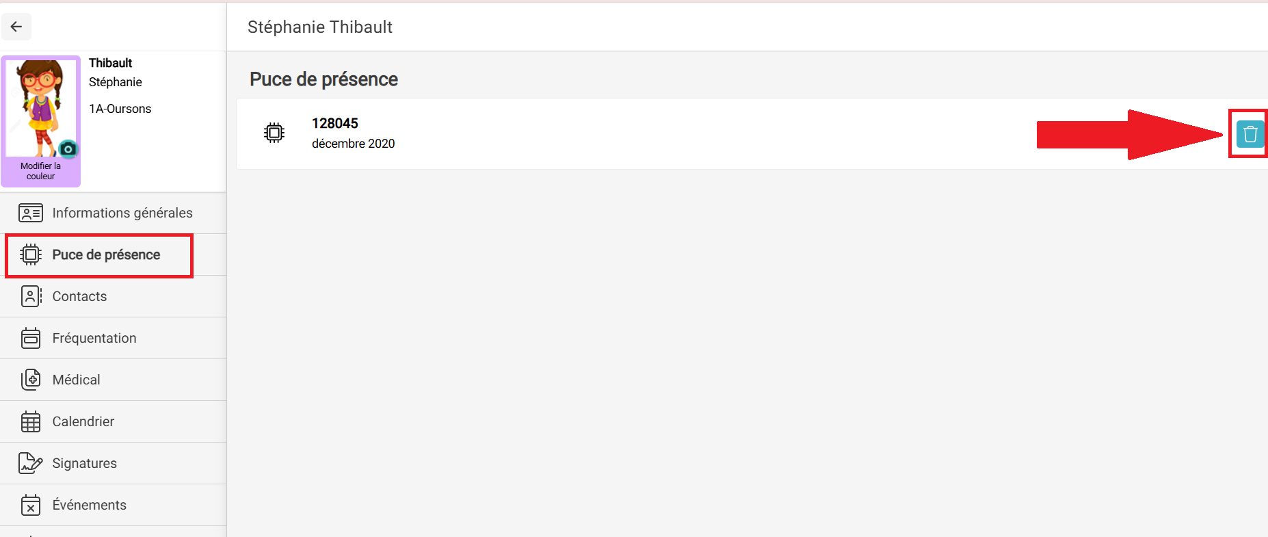
Task: Click Stéphanie's avatar picture
Action: coord(41,108)
